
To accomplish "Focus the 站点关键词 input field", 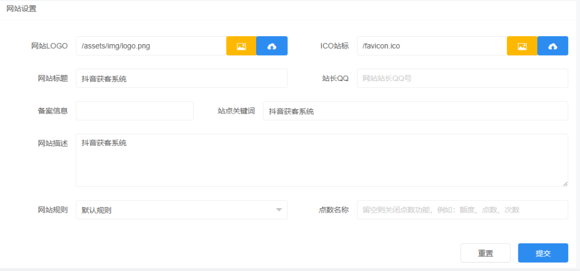I will tap(415, 111).
